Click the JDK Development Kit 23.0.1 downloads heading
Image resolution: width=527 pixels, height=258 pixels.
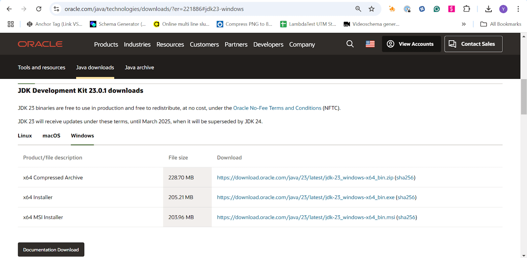coord(80,91)
